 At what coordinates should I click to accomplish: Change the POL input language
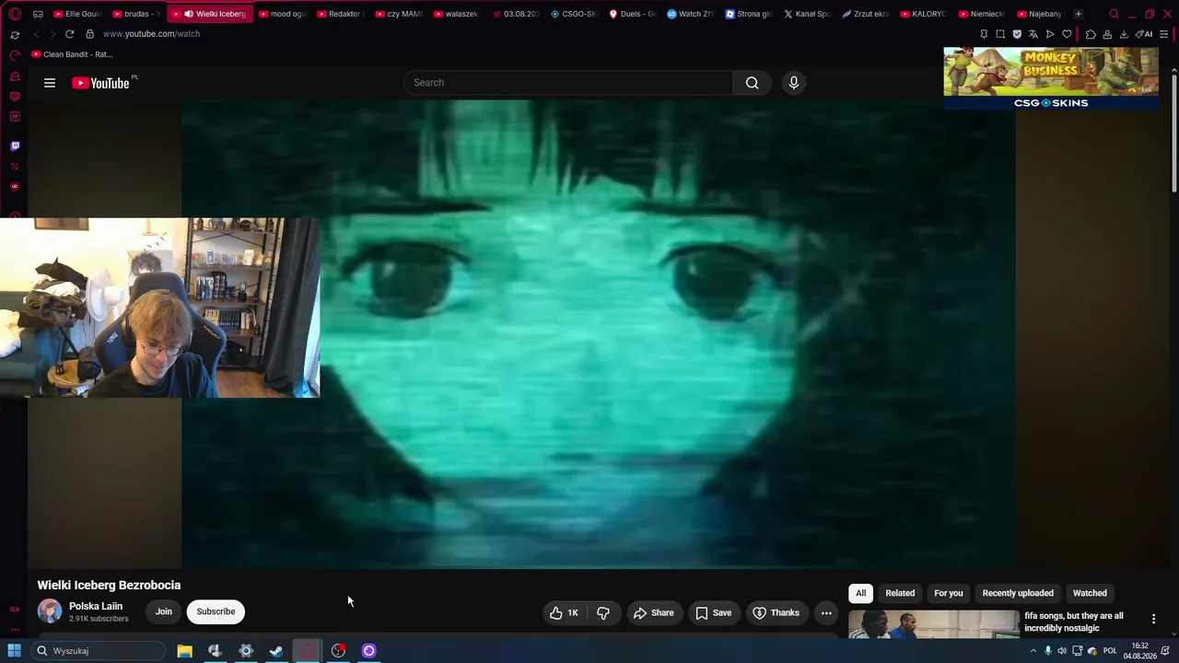(x=1110, y=651)
